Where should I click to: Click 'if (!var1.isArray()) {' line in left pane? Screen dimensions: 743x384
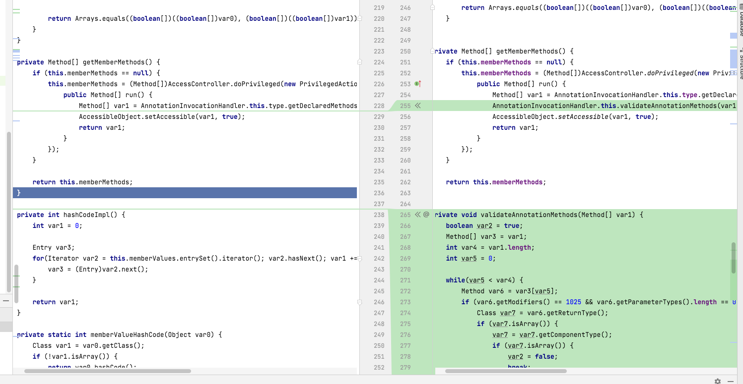75,356
